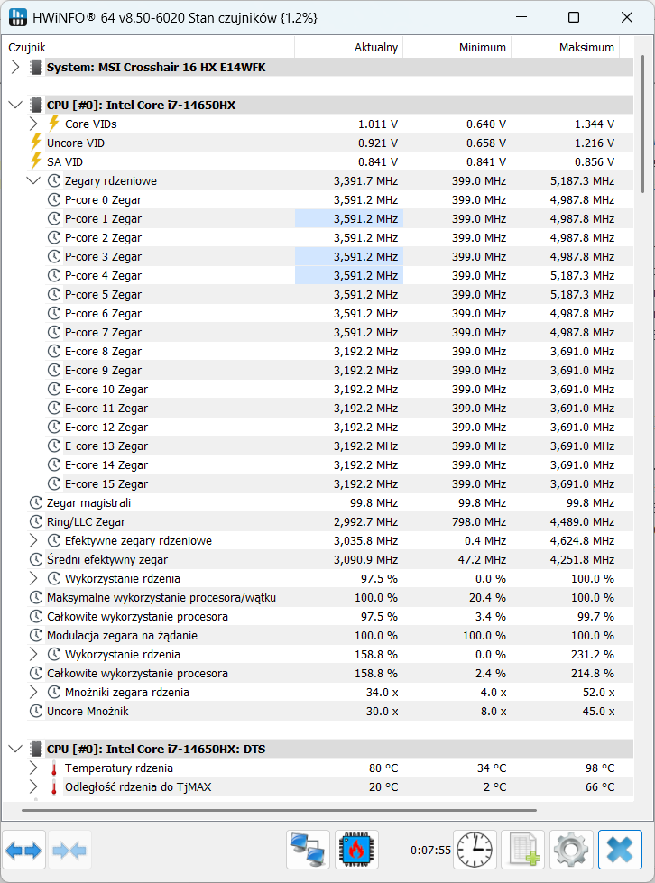Expand the System: MSI Crosshair 16 HX section

click(x=15, y=67)
